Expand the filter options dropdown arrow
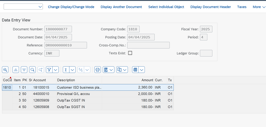The height and width of the screenshot is (127, 266). coord(56,70)
